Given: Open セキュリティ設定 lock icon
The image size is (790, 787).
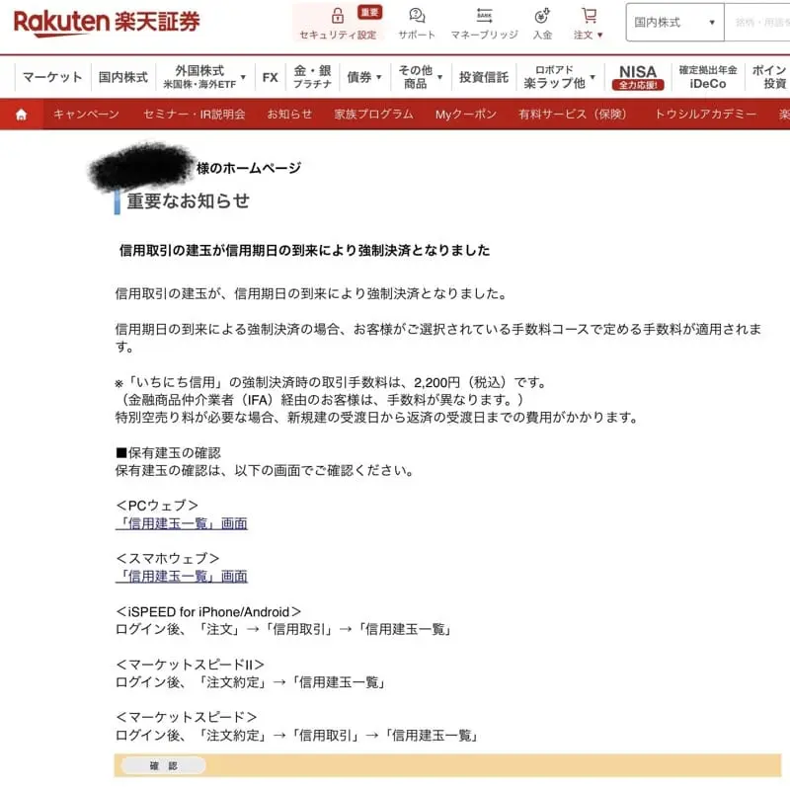Looking at the screenshot, I should [338, 17].
